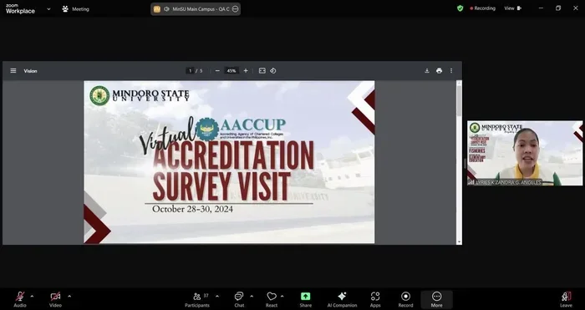Click the speaker icon in meeting tab
The image size is (585, 310).
pyautogui.click(x=166, y=9)
